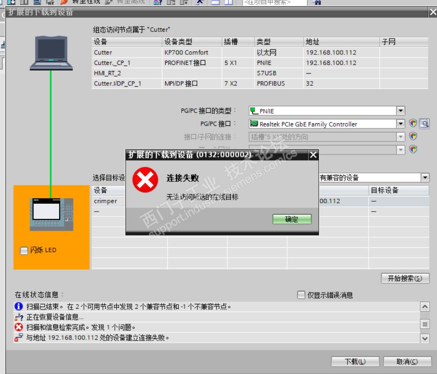Image resolution: width=437 pixels, height=374 pixels.
Task: Confirm the error with the 确定 button
Action: click(292, 219)
